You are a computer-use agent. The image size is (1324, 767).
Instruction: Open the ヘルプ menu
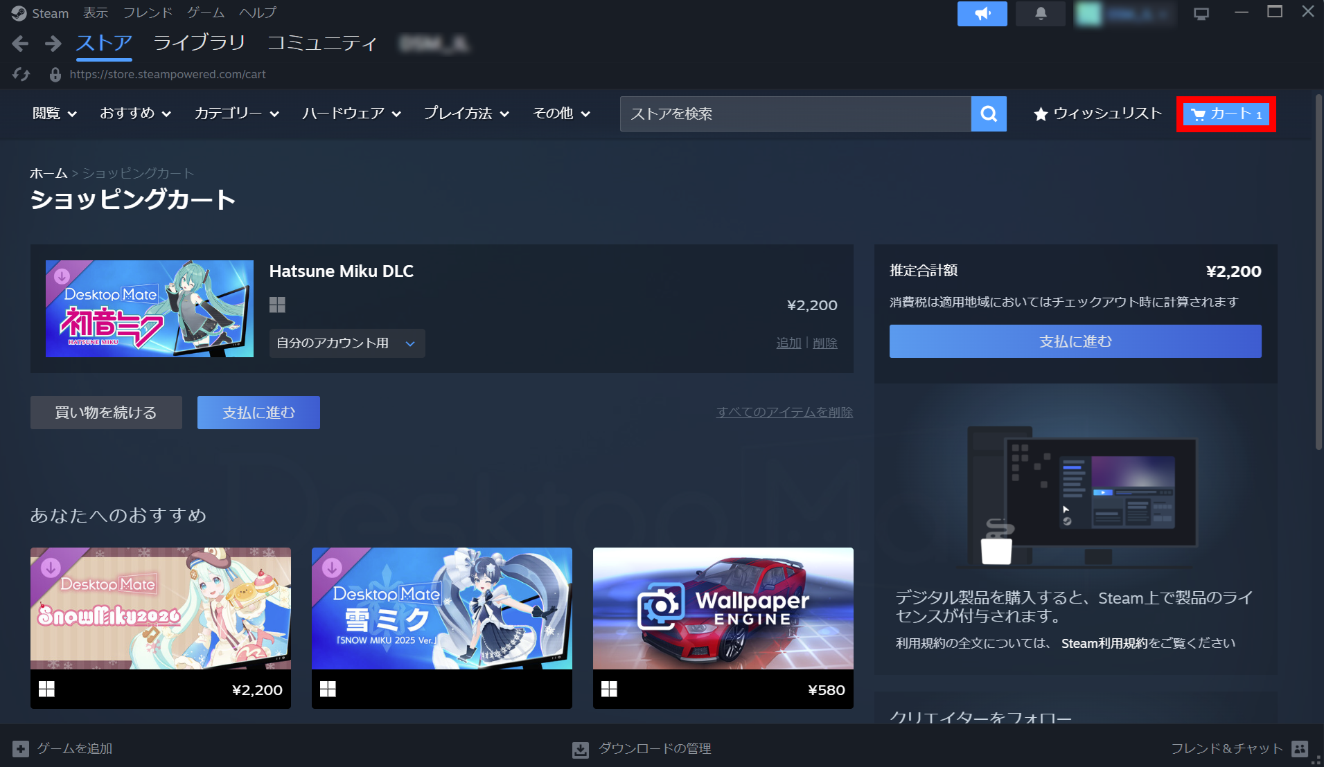coord(257,12)
